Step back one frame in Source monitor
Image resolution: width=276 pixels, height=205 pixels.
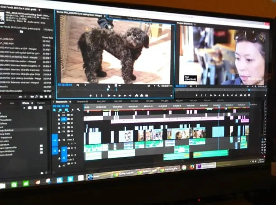pos(114,96)
